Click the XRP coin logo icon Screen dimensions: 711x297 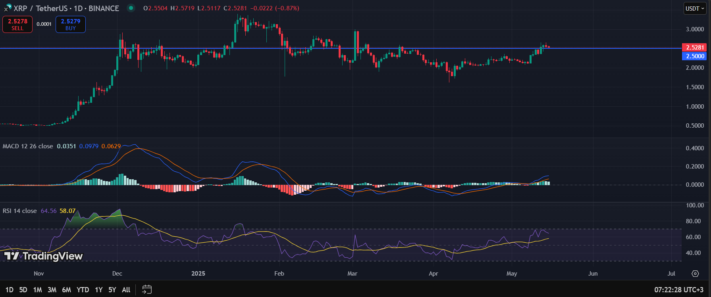point(8,8)
